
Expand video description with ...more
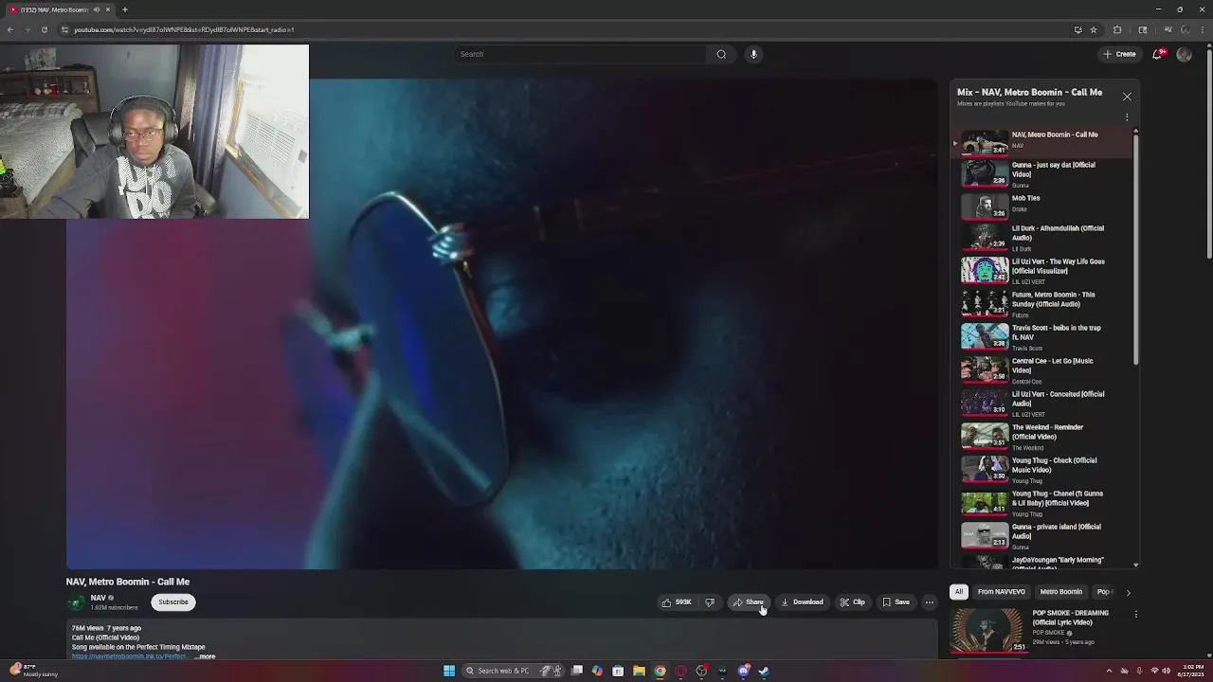pos(205,656)
